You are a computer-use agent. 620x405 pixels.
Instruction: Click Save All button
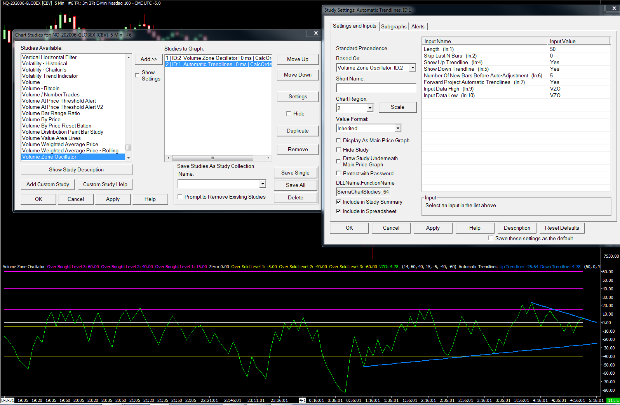pos(295,185)
